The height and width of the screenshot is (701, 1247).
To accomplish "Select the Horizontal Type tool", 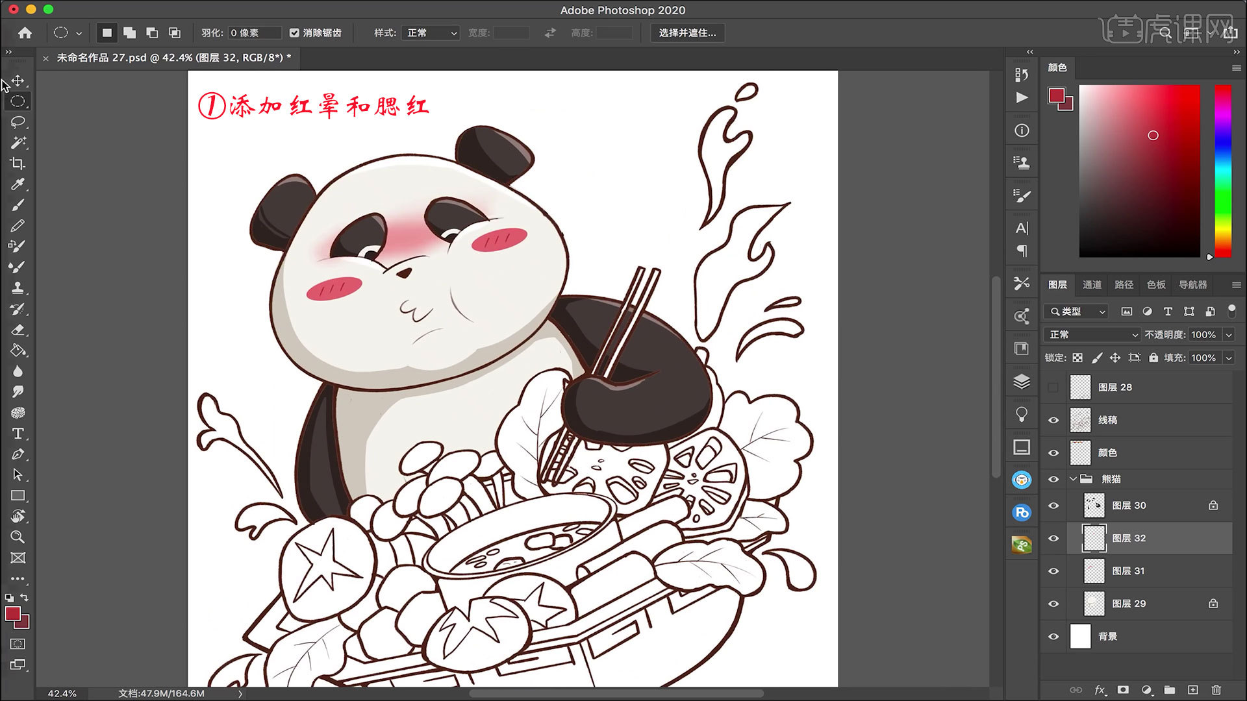I will pos(18,434).
